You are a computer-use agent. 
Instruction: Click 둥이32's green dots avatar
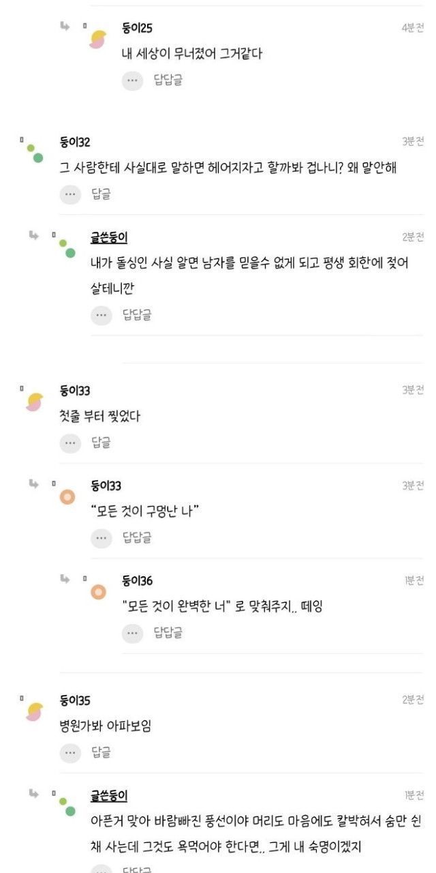[x=34, y=153]
